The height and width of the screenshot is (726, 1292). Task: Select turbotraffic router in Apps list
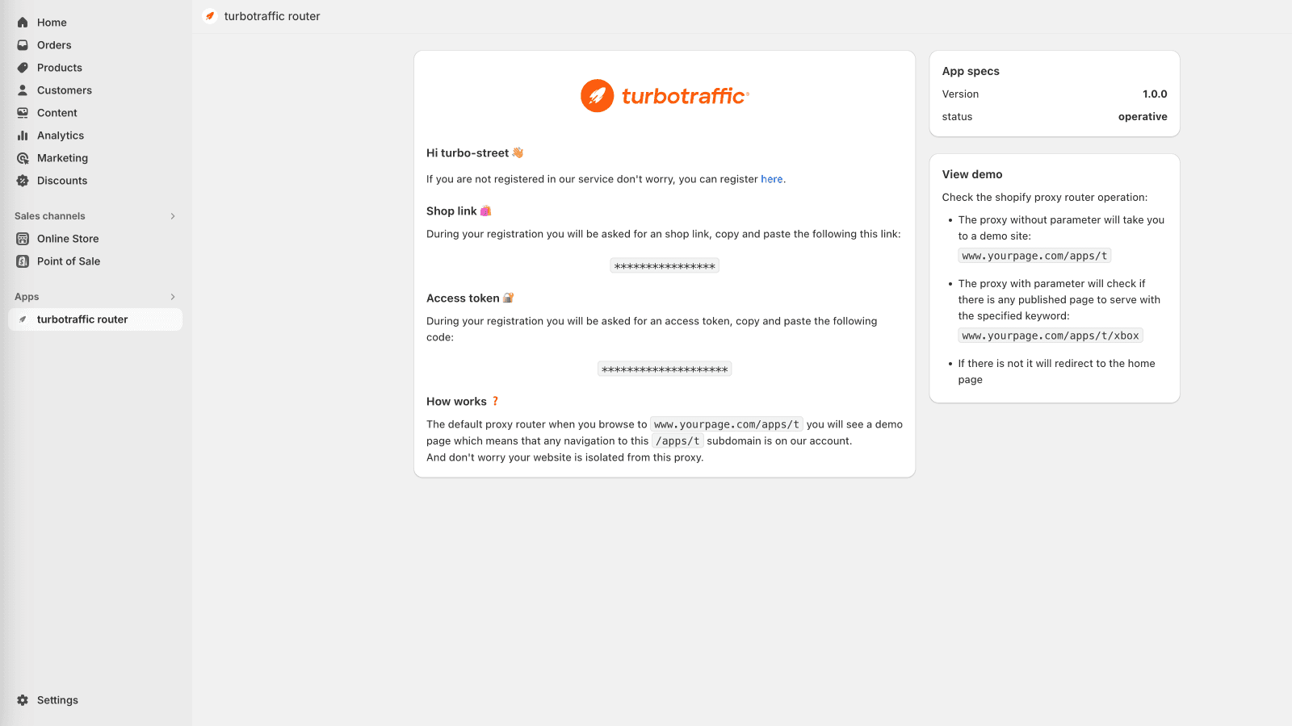[x=82, y=319]
